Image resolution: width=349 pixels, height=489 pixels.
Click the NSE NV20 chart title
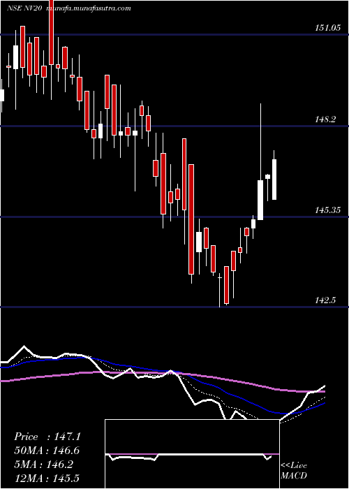tap(26, 8)
